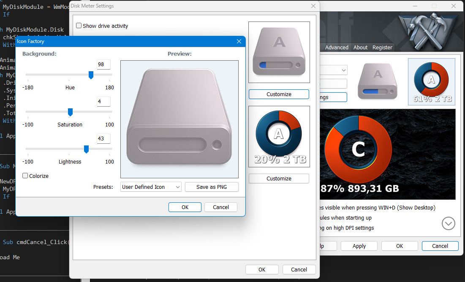Select the 61% 2 TB donut icon
This screenshot has height=282, width=465.
coord(431,81)
